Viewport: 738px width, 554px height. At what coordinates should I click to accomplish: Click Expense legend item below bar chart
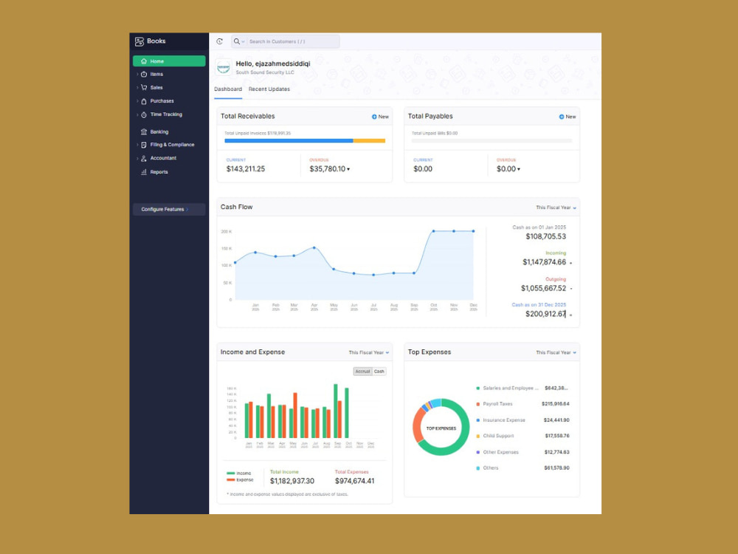(240, 480)
